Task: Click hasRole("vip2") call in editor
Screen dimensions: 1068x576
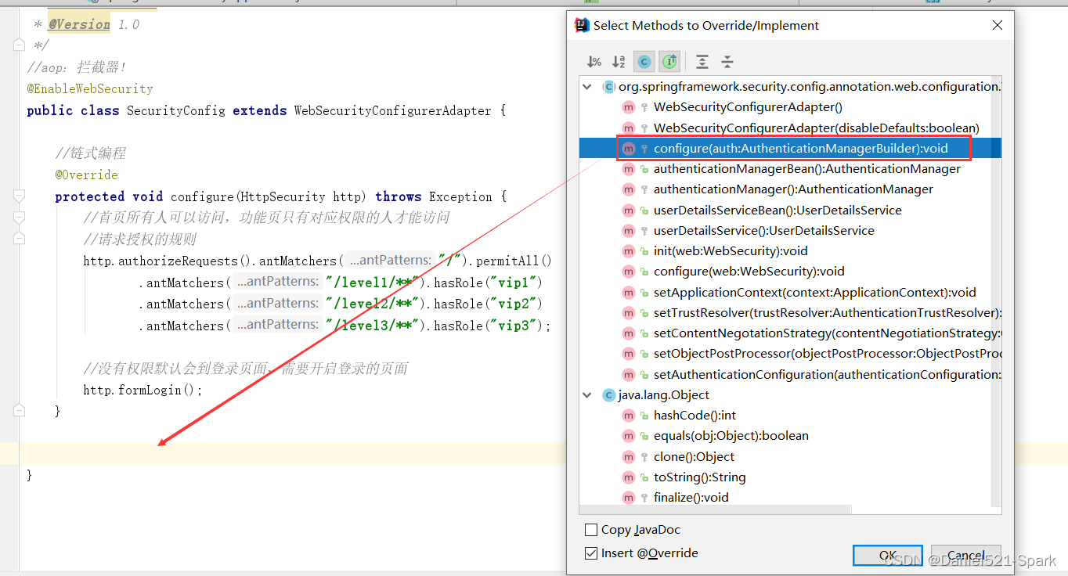Action: (489, 304)
